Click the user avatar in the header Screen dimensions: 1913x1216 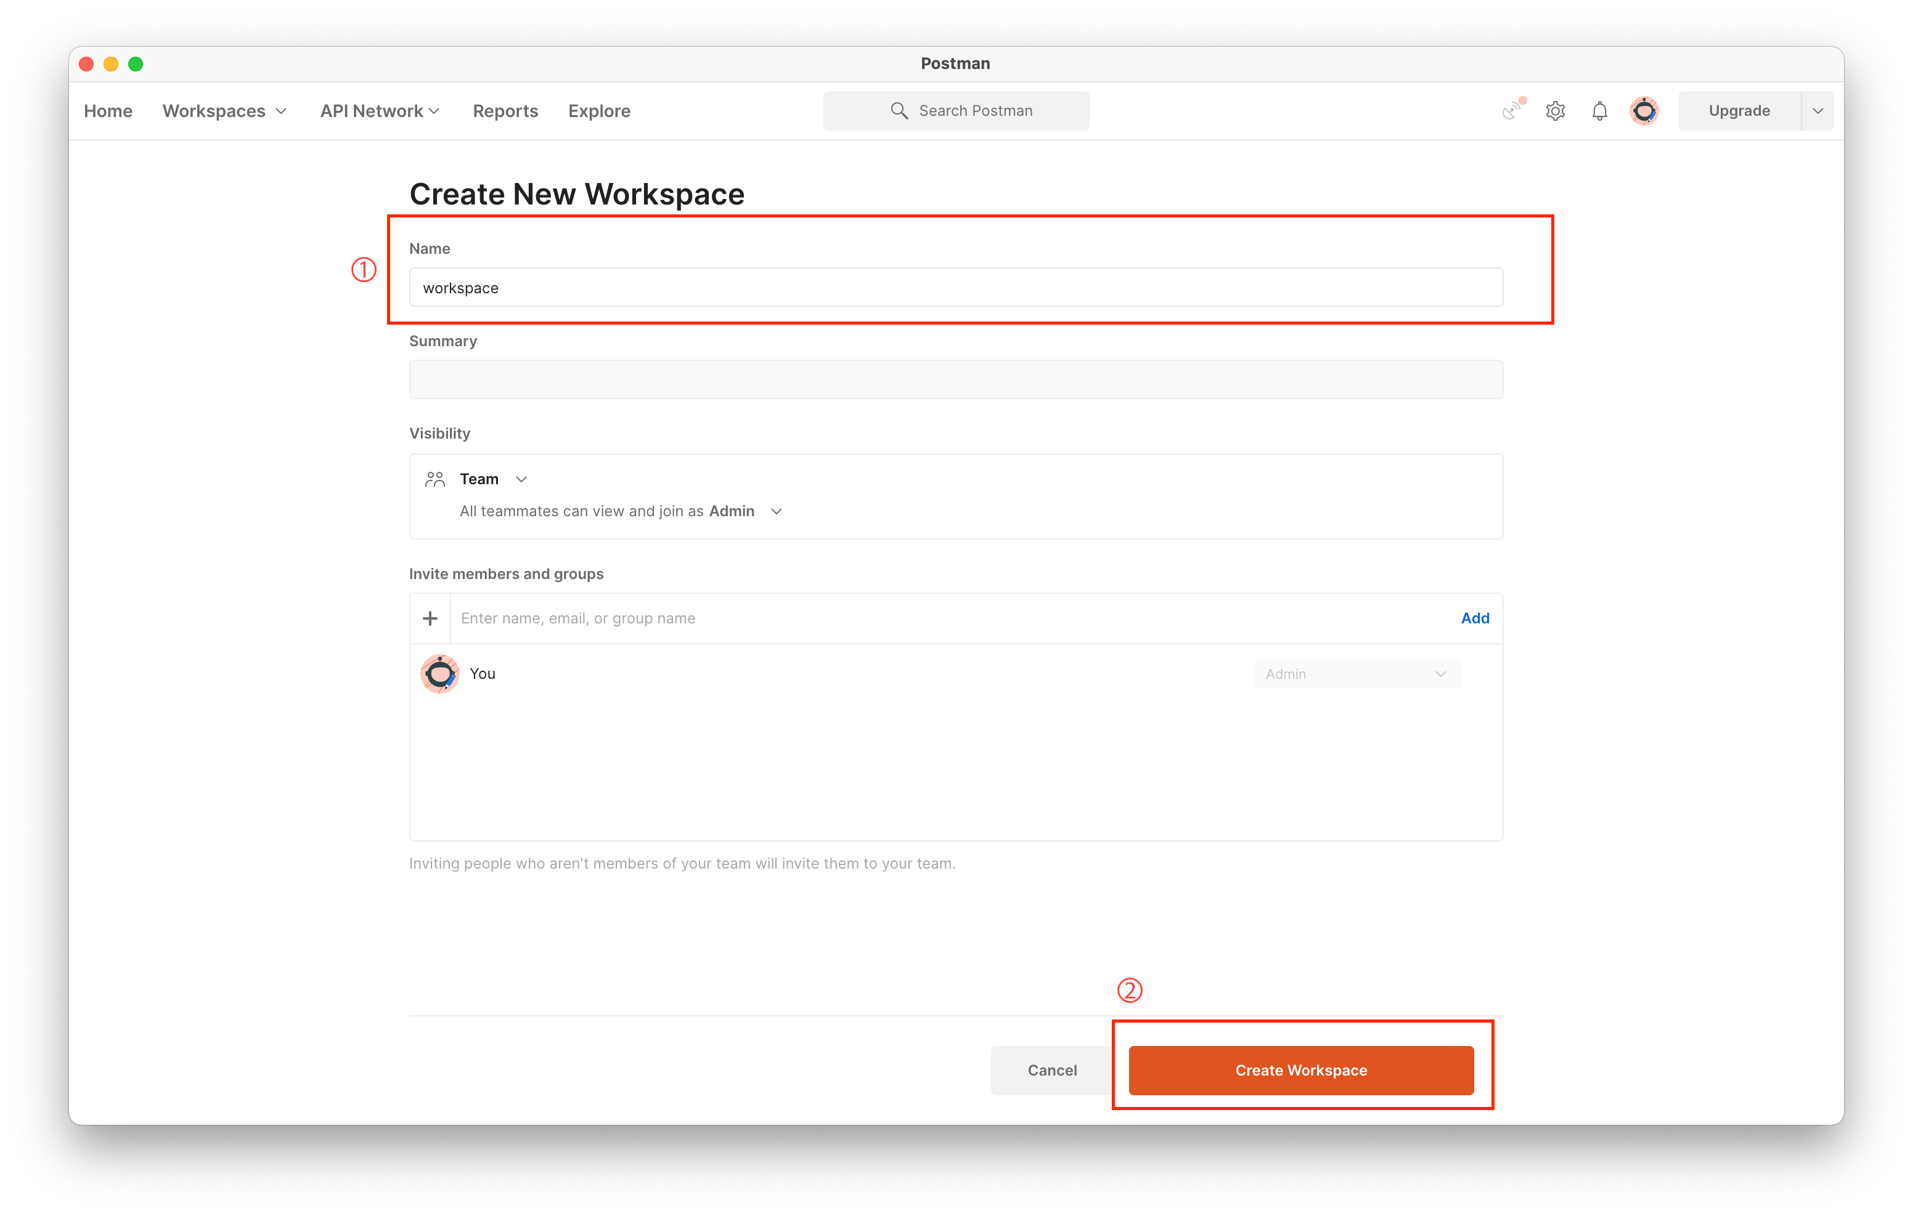click(x=1644, y=110)
